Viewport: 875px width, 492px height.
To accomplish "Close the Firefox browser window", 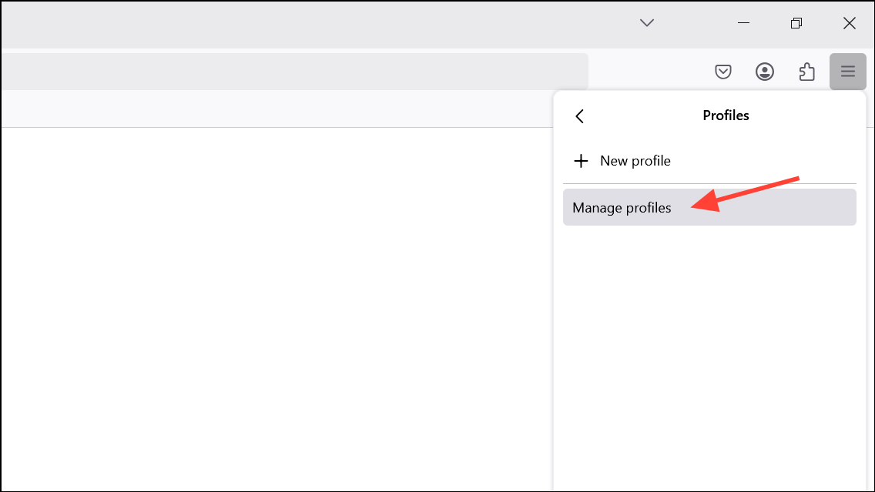I will 849,23.
